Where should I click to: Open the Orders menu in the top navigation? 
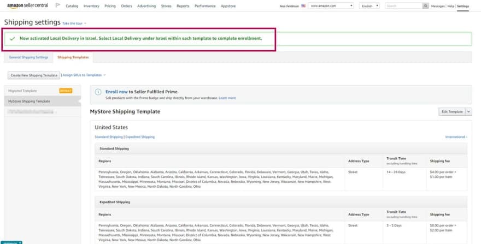[126, 6]
